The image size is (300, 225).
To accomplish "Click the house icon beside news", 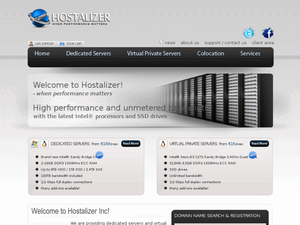I will (161, 42).
